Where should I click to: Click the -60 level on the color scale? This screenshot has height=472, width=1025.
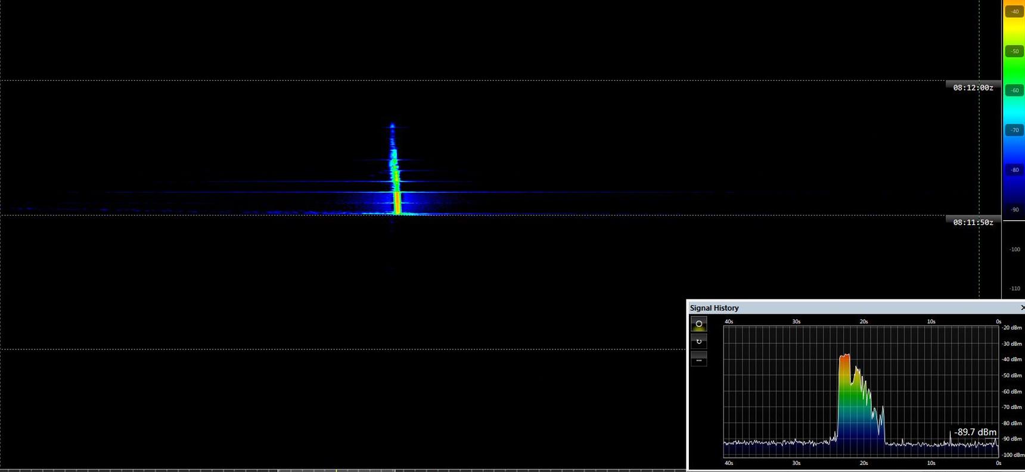point(1014,90)
